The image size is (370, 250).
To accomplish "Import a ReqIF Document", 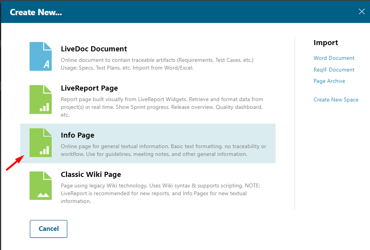I will pos(334,70).
